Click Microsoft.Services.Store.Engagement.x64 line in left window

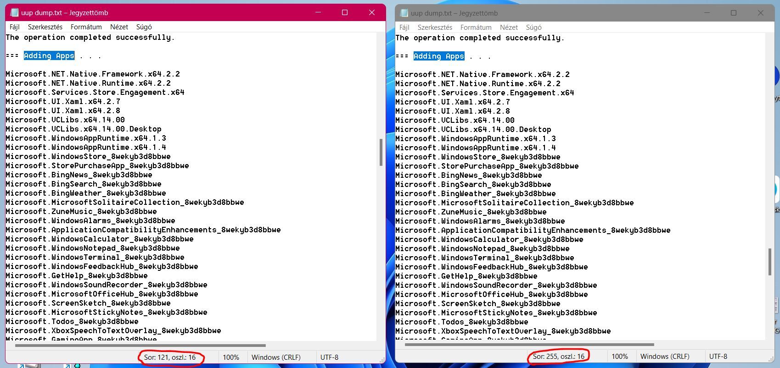click(95, 92)
